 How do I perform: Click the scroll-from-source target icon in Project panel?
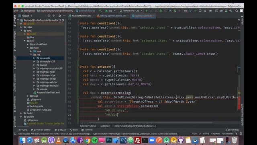[49, 16]
